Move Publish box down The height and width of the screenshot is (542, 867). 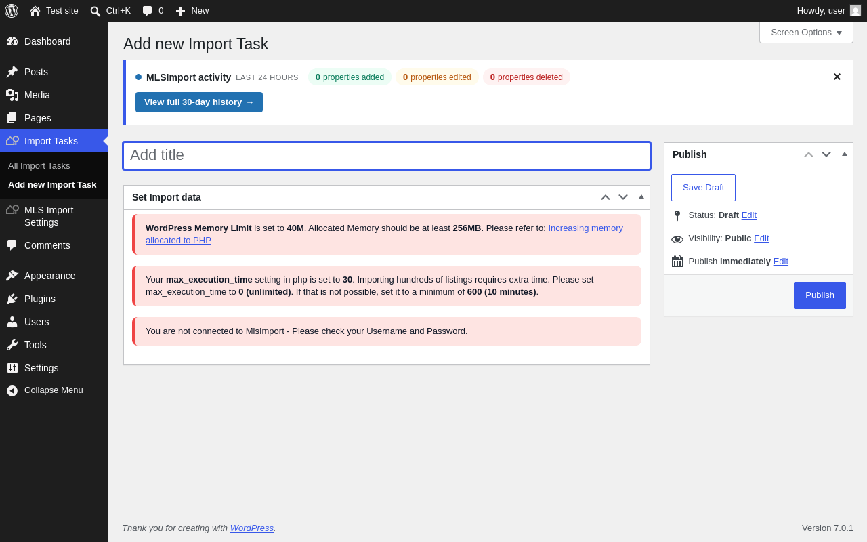point(826,154)
